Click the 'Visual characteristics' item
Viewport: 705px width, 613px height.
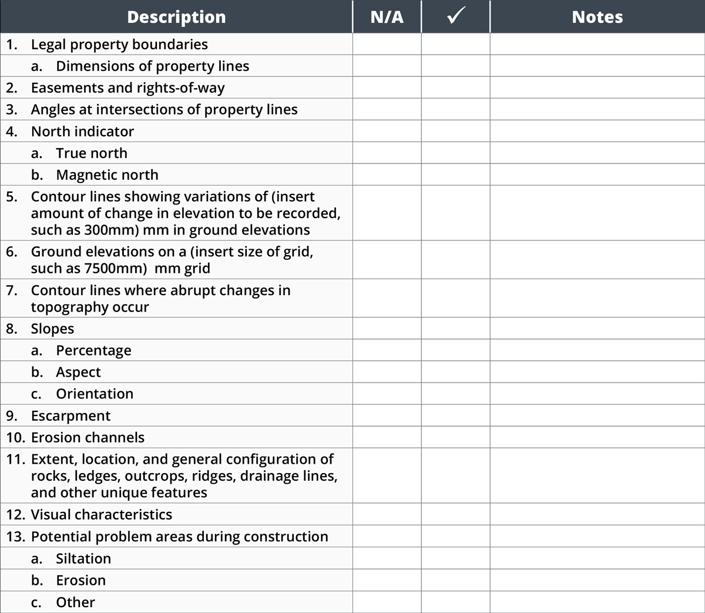[x=101, y=514]
